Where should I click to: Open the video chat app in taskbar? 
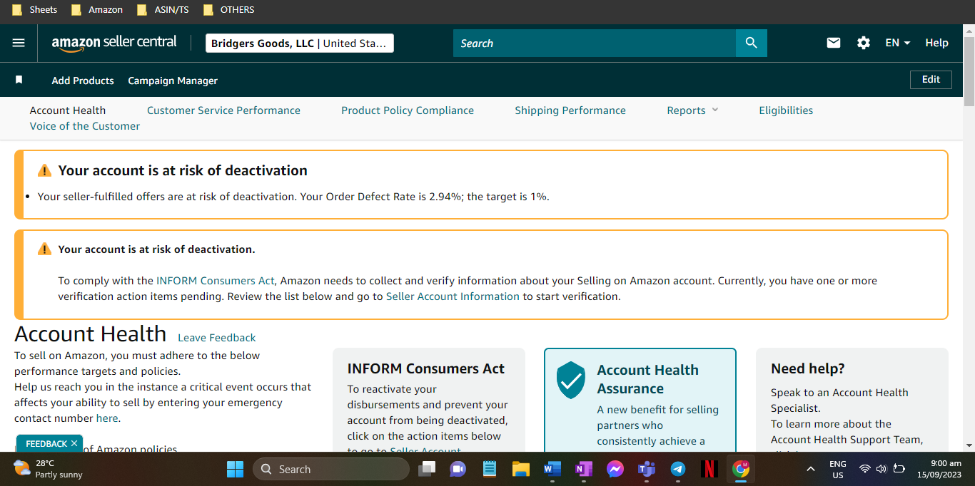458,469
